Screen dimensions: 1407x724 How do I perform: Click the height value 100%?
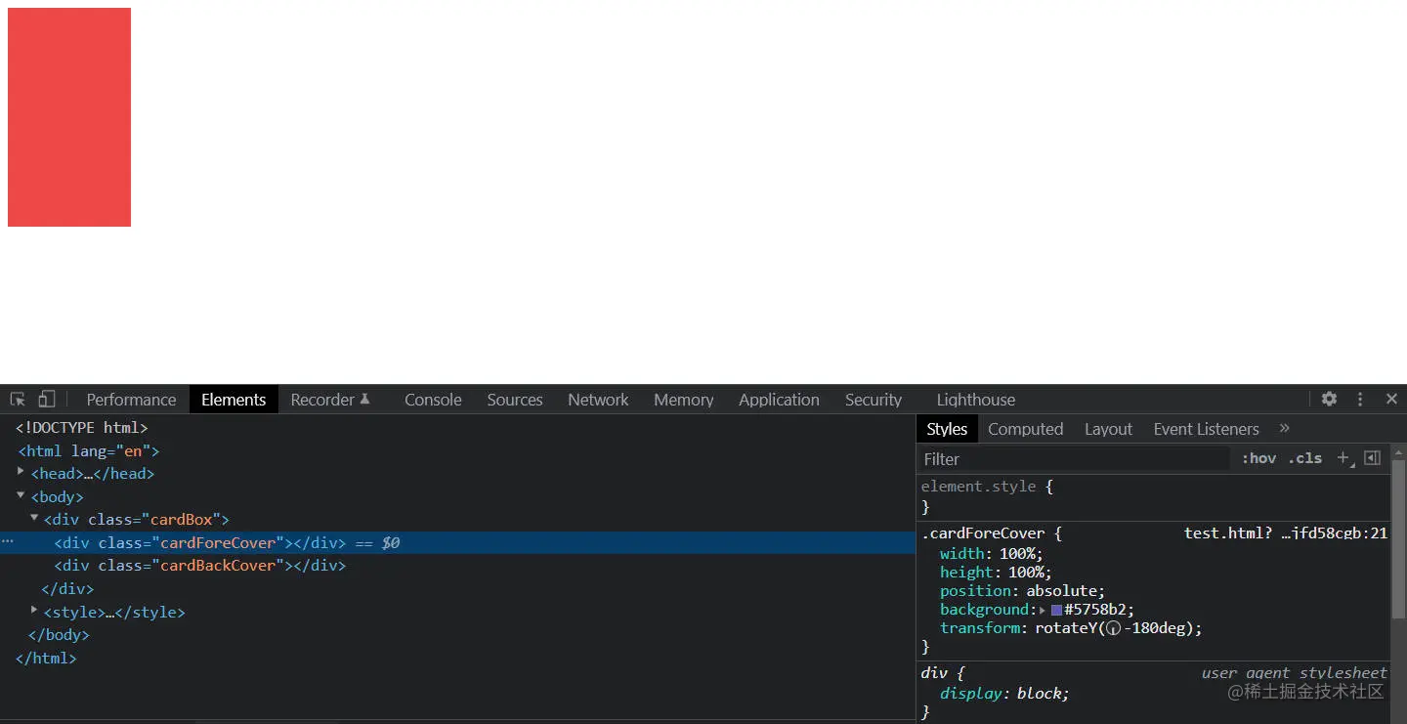[x=1026, y=573]
